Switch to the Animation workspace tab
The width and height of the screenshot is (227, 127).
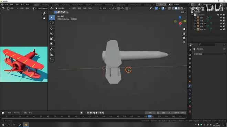[98, 5]
